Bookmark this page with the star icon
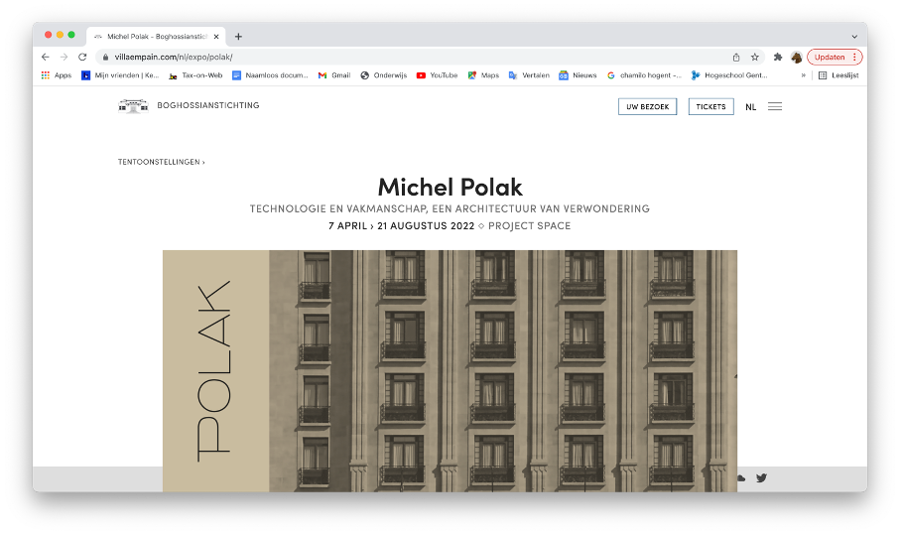 [x=755, y=58]
